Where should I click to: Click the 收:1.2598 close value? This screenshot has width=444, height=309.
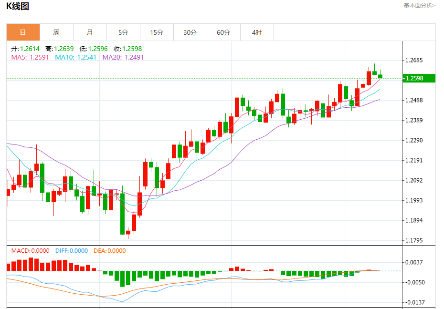[x=127, y=49]
